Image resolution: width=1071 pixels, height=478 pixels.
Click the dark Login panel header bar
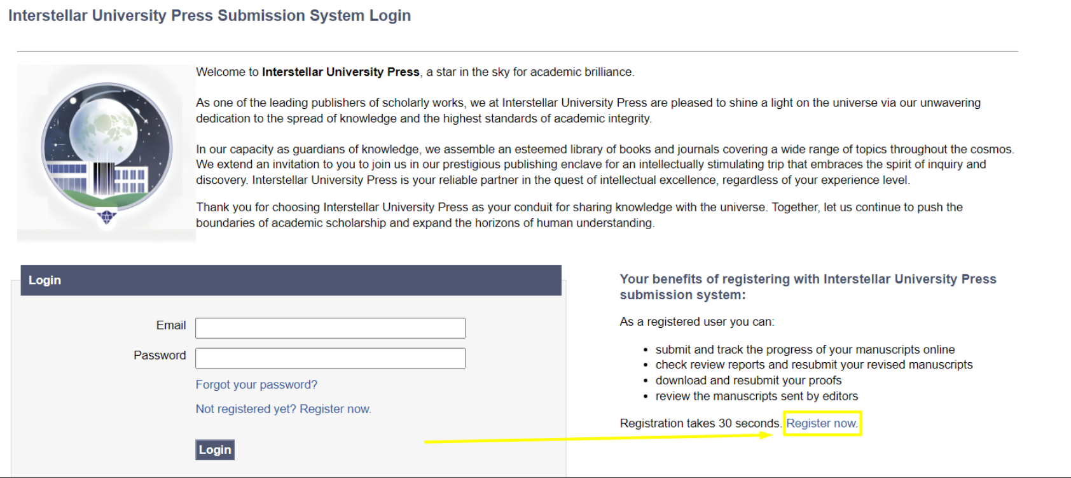point(291,280)
